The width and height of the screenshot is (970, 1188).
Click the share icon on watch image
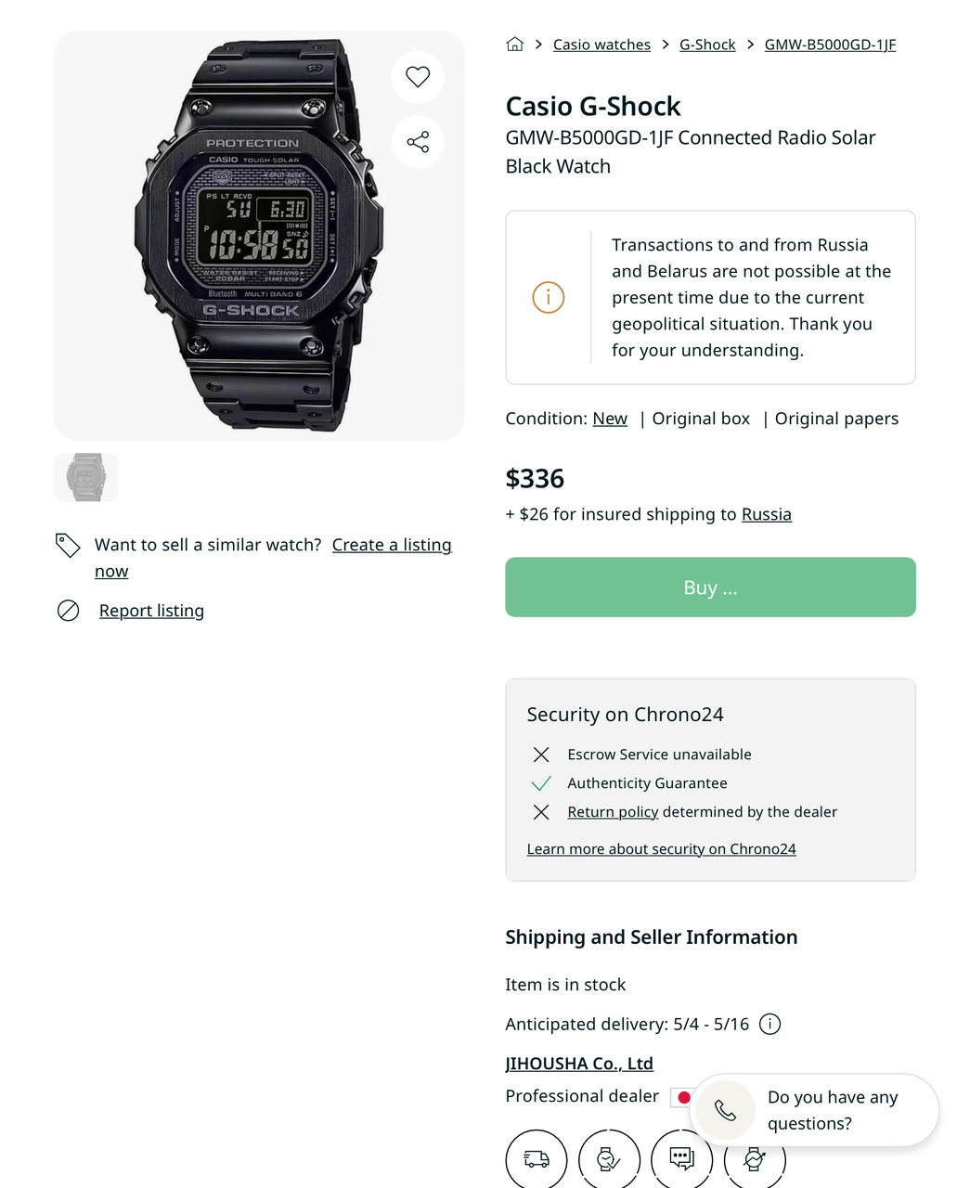418,142
